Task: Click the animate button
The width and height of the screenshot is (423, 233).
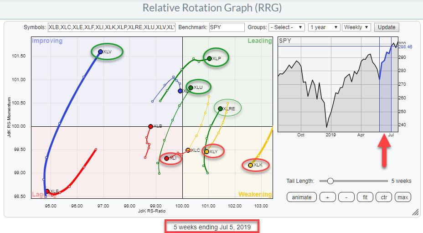Action: tap(302, 197)
